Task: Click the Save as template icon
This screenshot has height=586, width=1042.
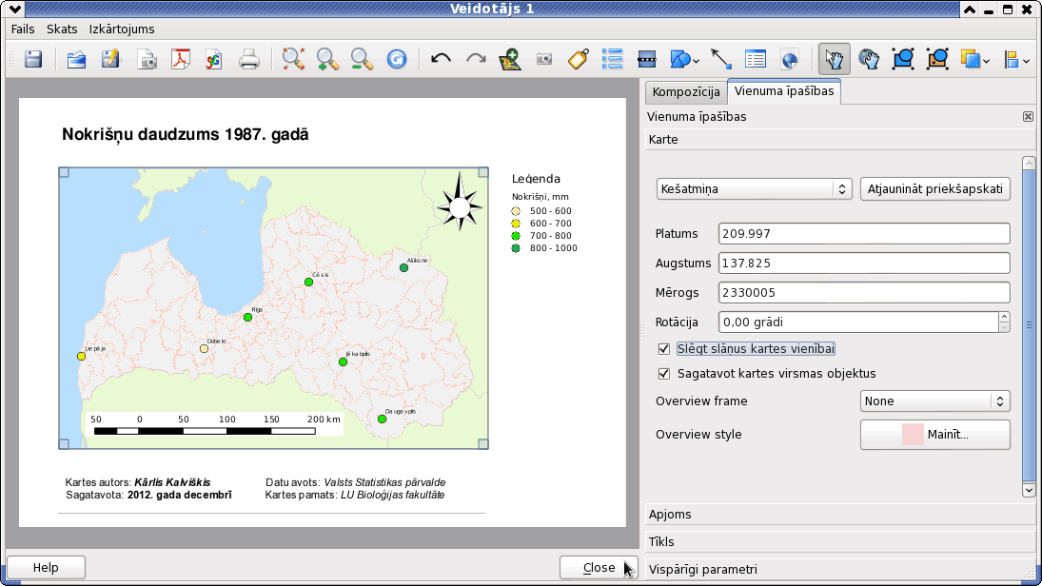Action: click(x=111, y=59)
